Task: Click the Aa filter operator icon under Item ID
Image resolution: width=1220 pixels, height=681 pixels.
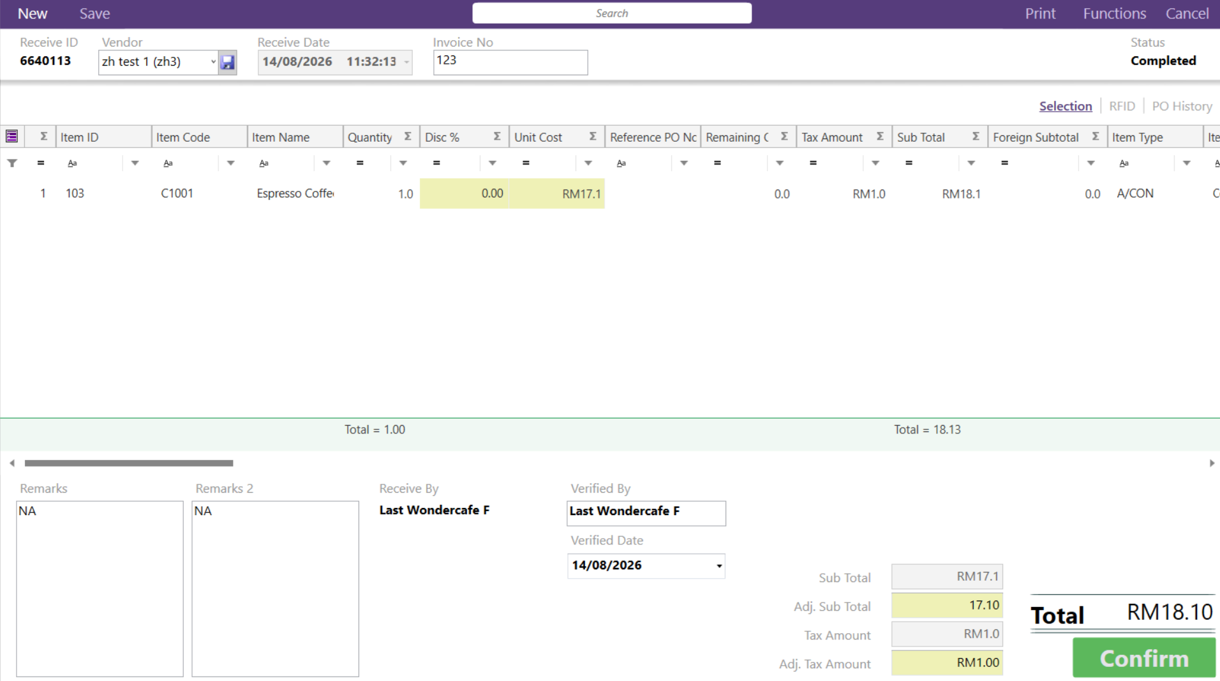Action: [73, 163]
